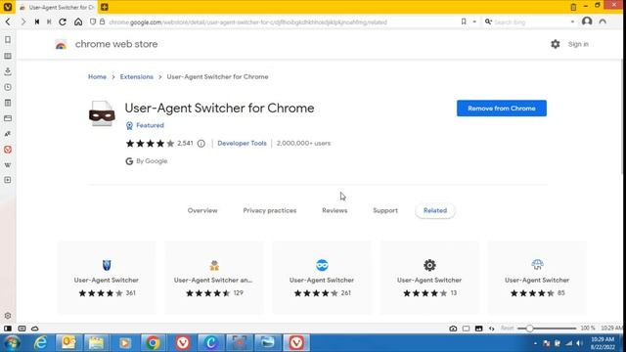Image resolution: width=626 pixels, height=352 pixels.
Task: Open the History panel in sidebar
Action: pos(8,87)
